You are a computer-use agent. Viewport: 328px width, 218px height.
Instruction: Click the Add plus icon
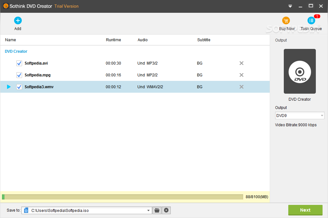[x=18, y=20]
